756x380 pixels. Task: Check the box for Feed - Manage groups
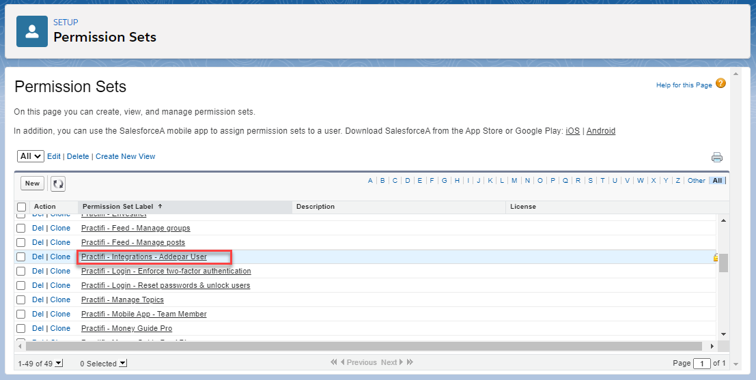coord(20,229)
